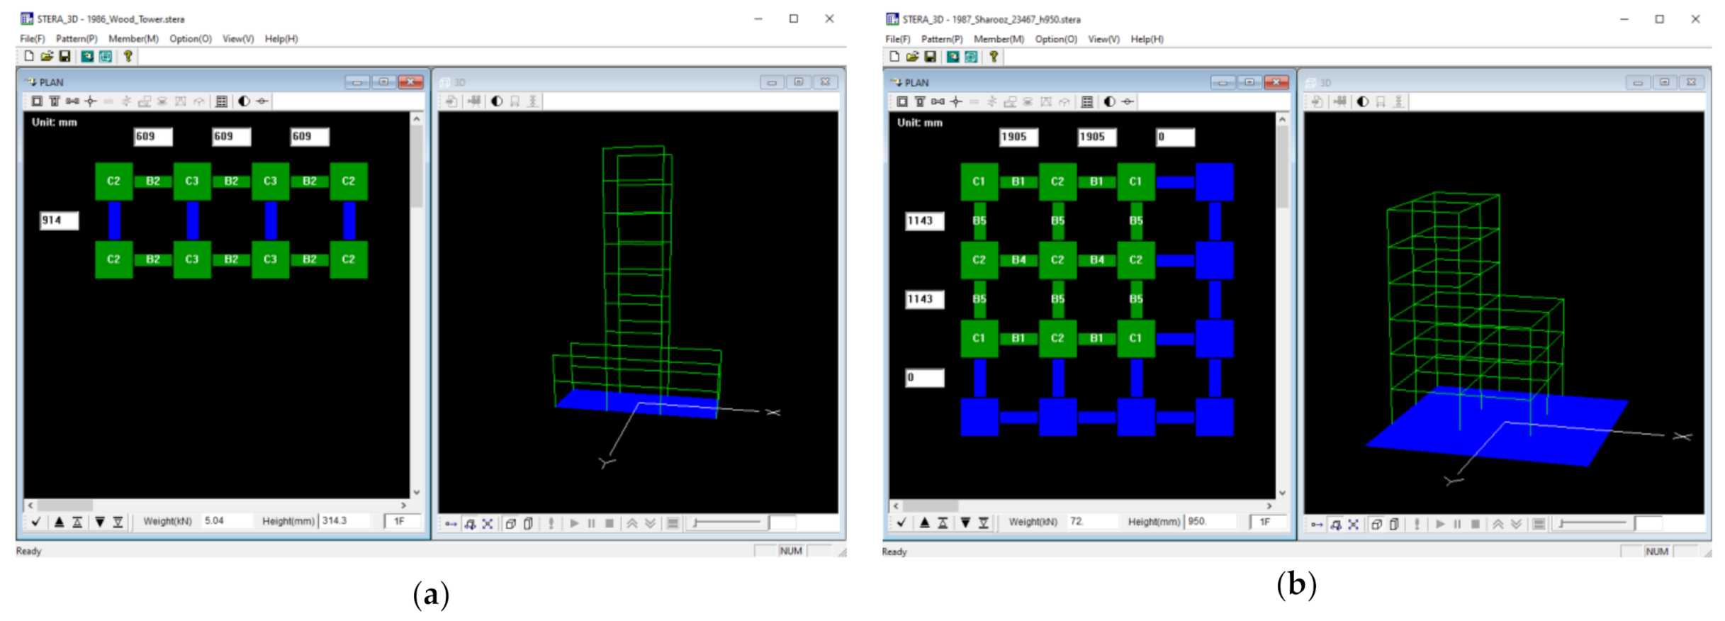Click the yellow Help question-mark icon in Wood_Tower
1725x621 pixels.
pyautogui.click(x=128, y=57)
